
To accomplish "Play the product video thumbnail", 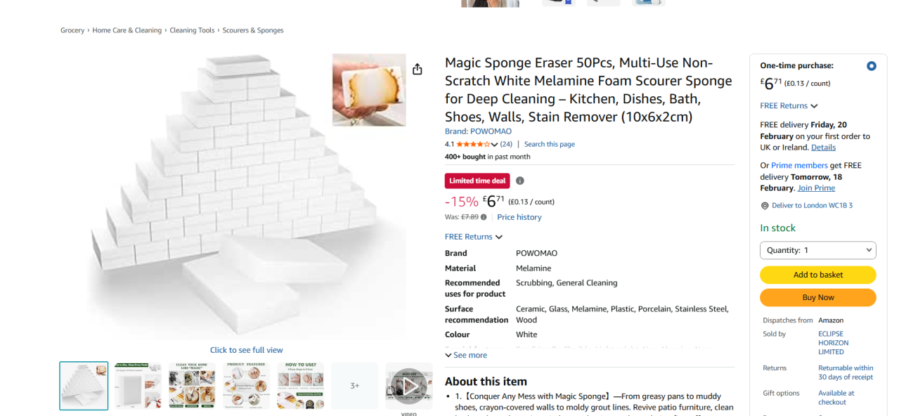I will 408,386.
